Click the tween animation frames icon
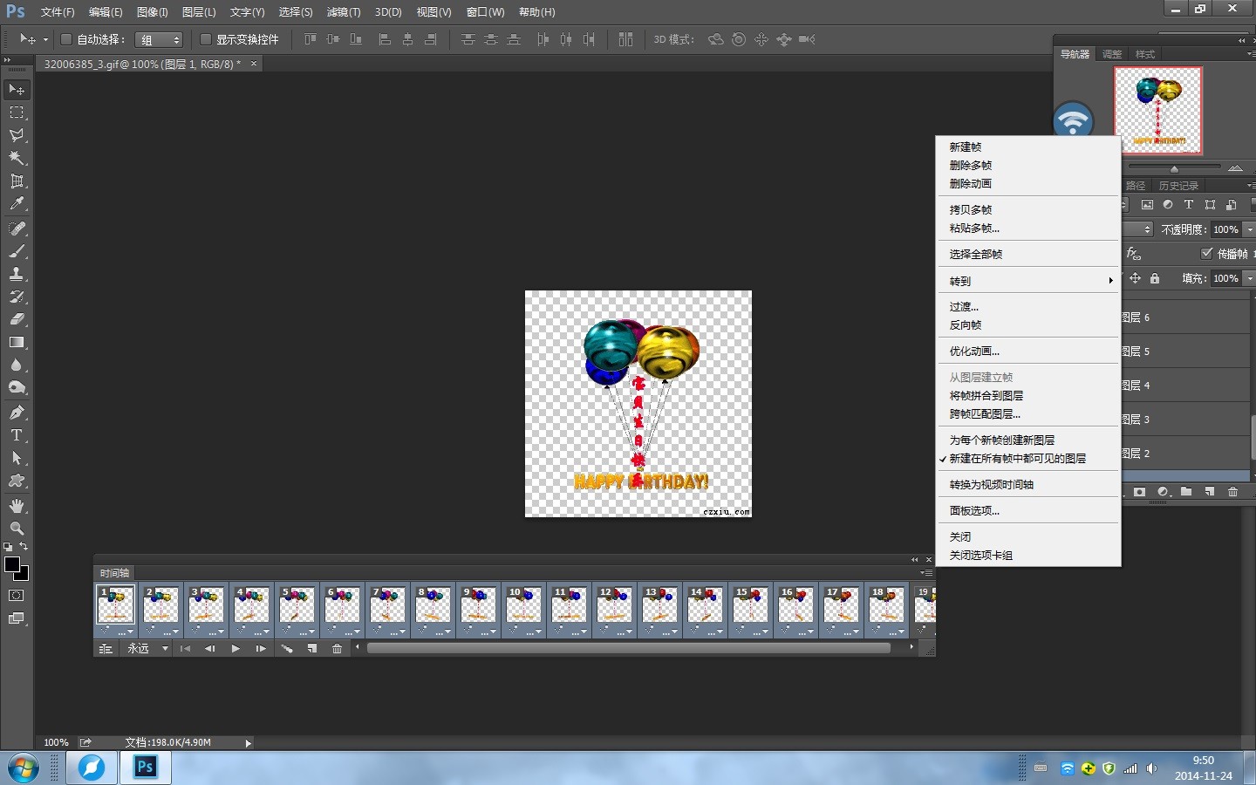1256x785 pixels. pos(286,649)
